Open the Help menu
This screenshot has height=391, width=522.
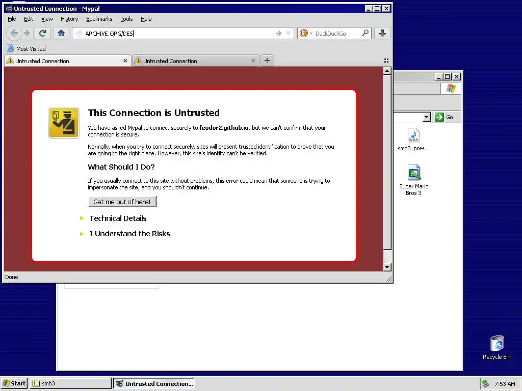pos(146,19)
